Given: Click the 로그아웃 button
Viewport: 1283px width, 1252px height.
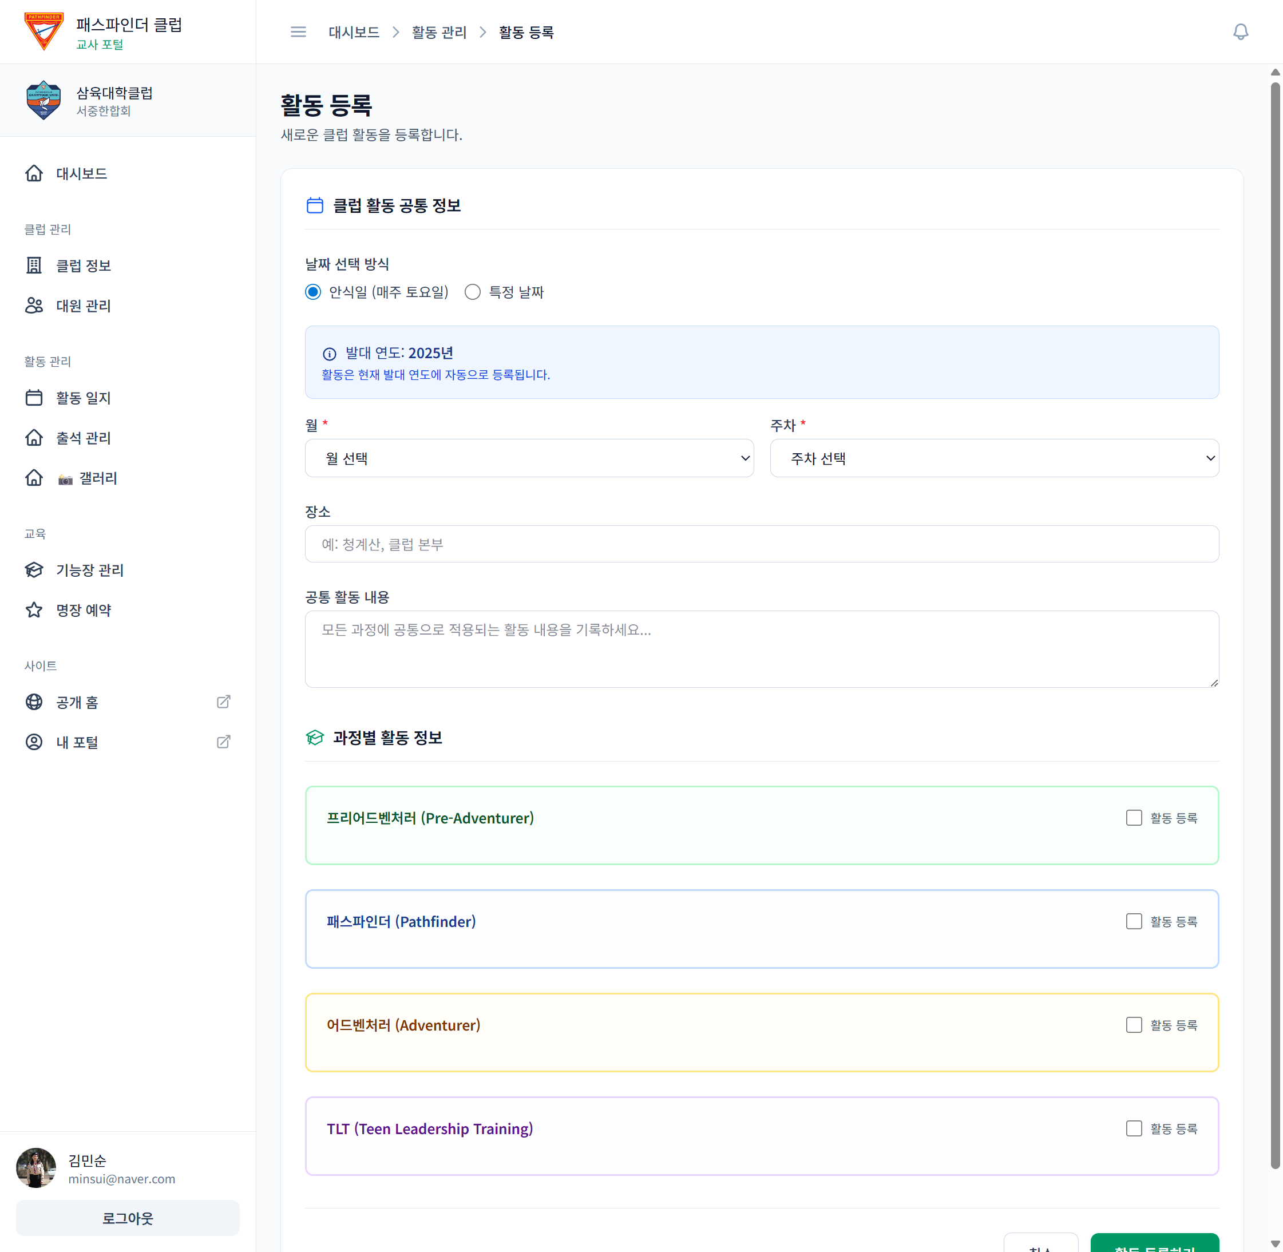Looking at the screenshot, I should click(128, 1218).
